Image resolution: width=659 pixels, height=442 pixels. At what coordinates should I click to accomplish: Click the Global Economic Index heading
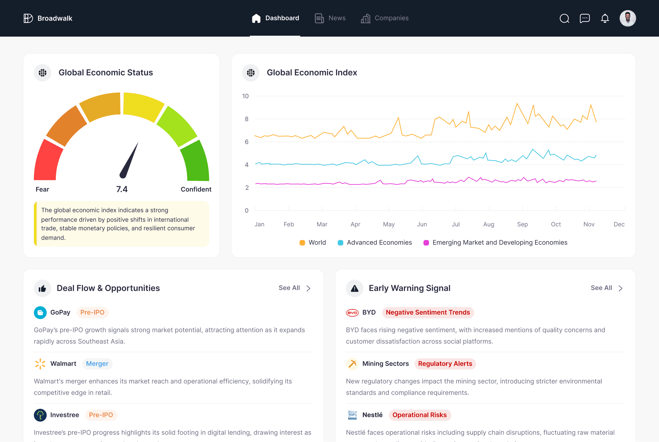[x=312, y=73]
